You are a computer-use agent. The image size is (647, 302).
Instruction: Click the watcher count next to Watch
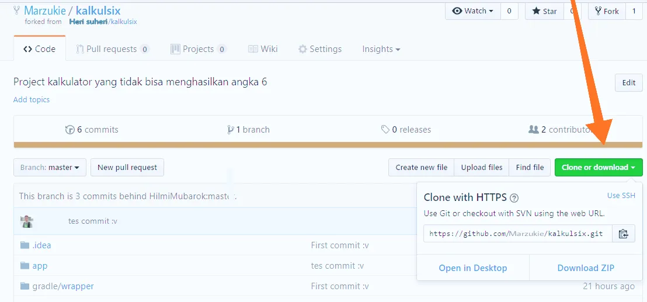(x=509, y=11)
